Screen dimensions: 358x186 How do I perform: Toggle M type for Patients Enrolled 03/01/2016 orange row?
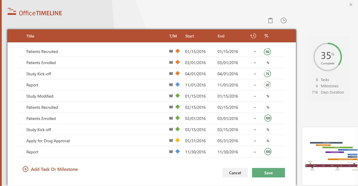171,62
